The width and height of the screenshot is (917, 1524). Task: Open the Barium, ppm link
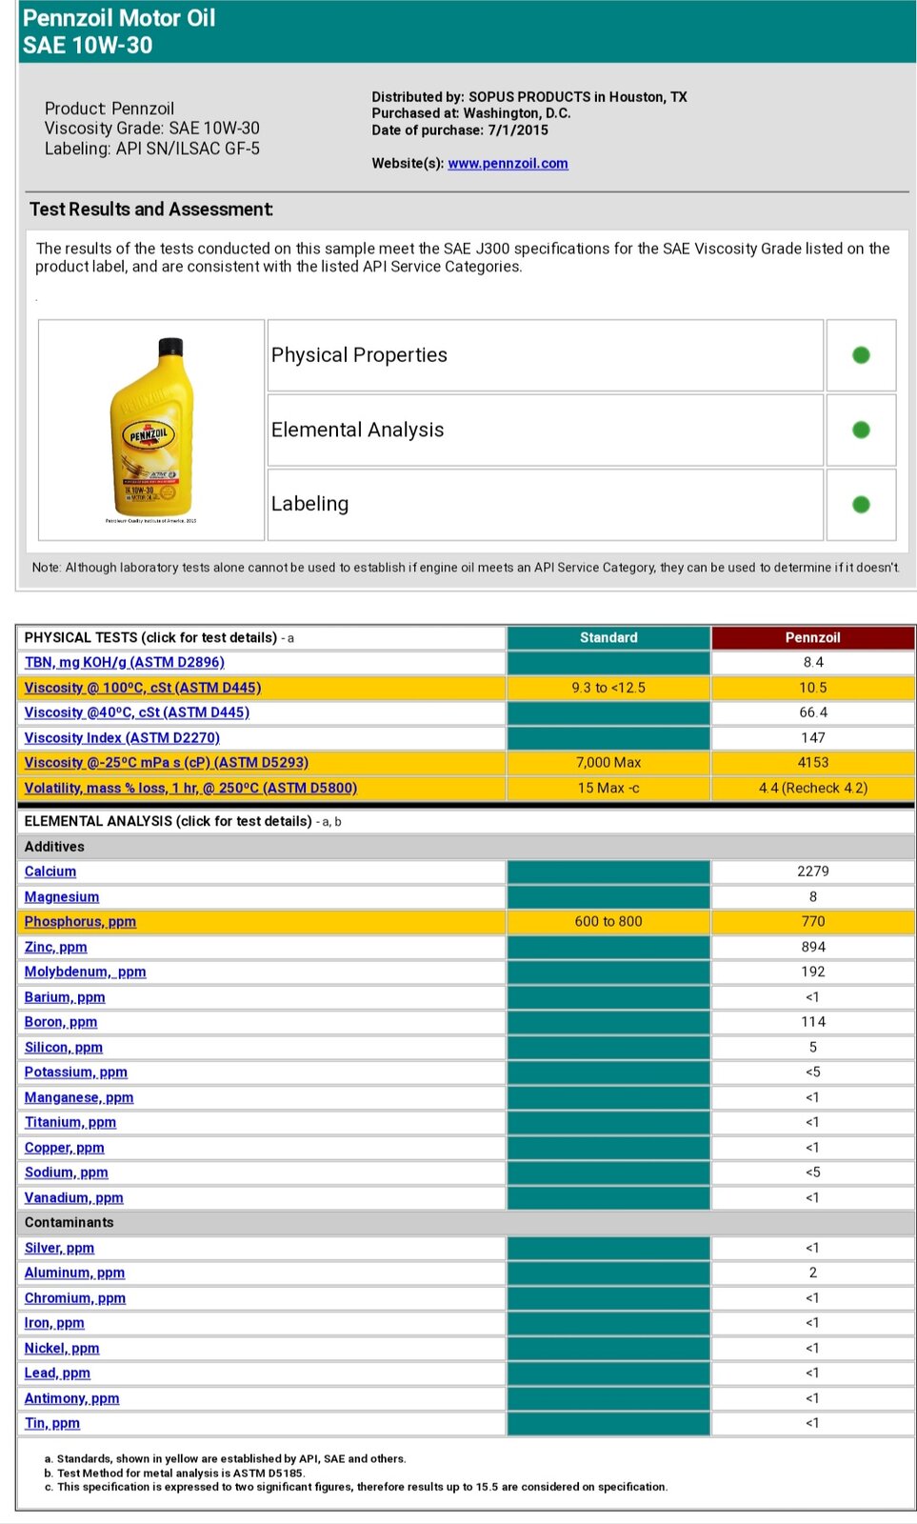click(x=65, y=997)
